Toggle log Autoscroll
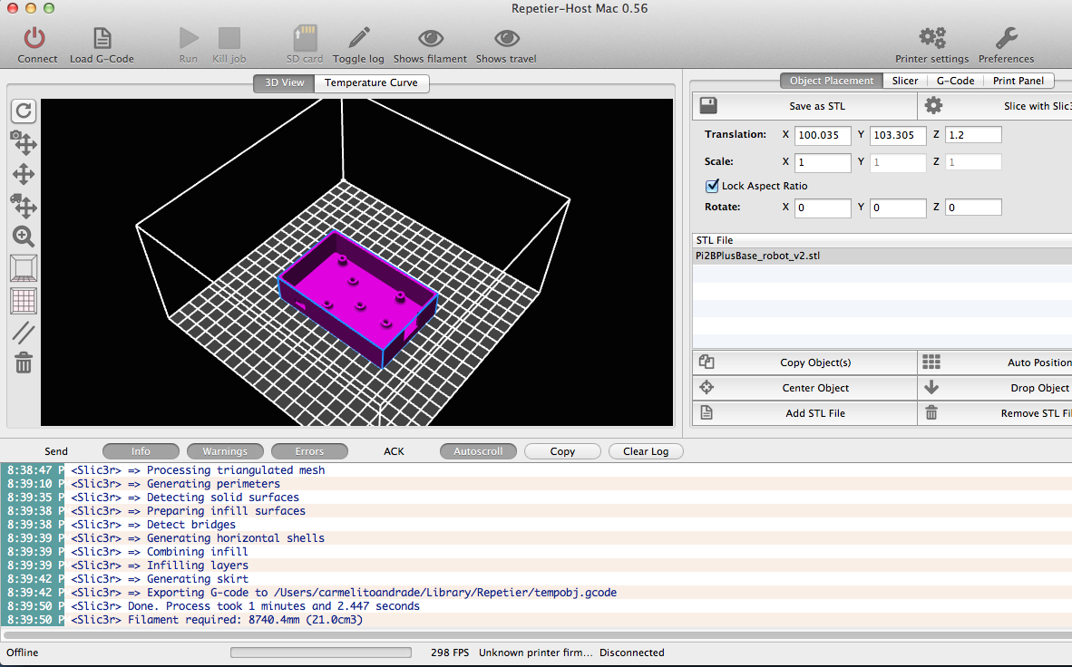This screenshot has height=667, width=1072. 478,451
